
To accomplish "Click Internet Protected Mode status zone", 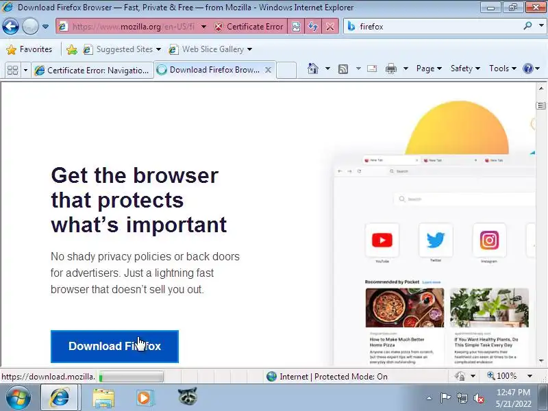I will click(x=327, y=377).
